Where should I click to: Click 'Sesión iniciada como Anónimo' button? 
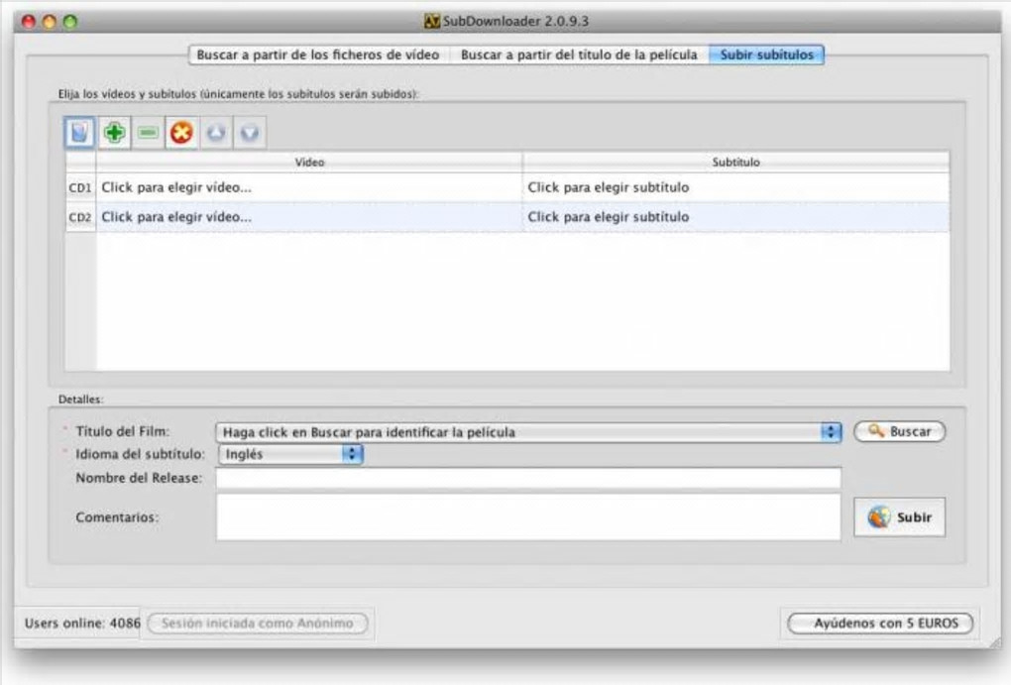[x=258, y=624]
